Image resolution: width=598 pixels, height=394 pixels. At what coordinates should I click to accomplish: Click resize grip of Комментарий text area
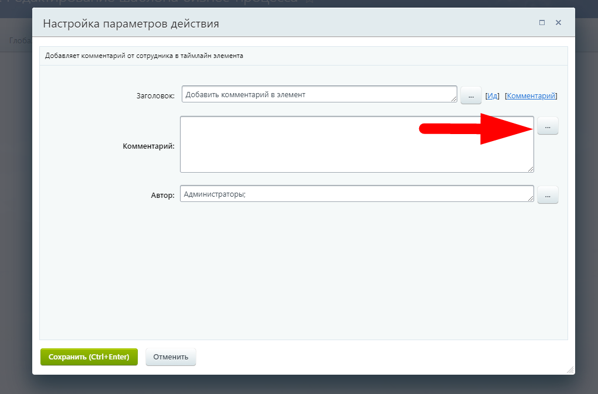(x=531, y=169)
